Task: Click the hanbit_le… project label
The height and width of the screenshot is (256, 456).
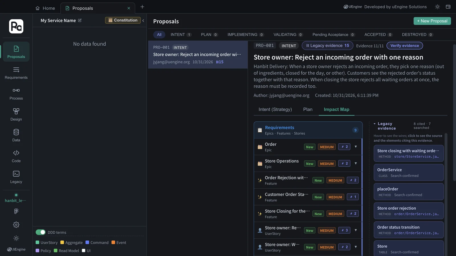Action: coord(15,201)
